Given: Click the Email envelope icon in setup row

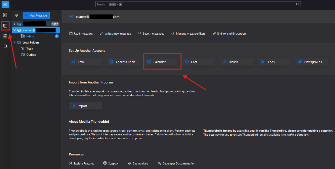Looking at the screenshot, I should tap(74, 62).
